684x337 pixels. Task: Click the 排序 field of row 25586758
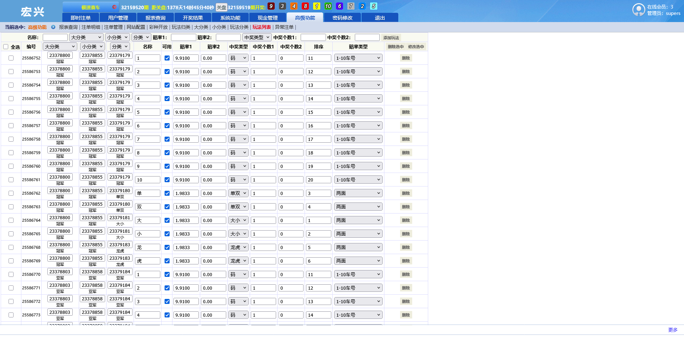(x=318, y=139)
